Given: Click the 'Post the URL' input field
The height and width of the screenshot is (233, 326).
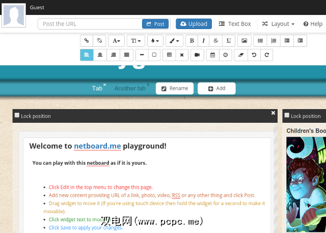Looking at the screenshot, I should click(x=90, y=24).
